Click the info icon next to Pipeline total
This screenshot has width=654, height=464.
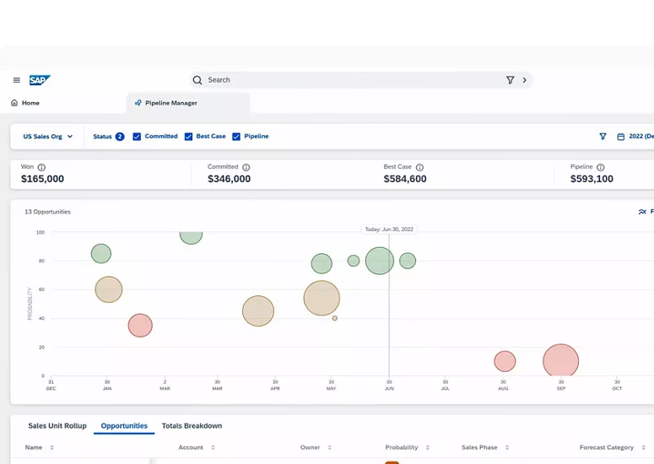(600, 167)
